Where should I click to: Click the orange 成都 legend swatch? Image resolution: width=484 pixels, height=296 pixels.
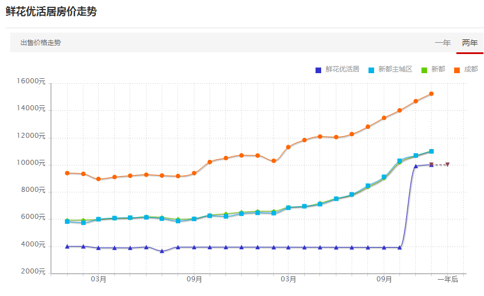(457, 70)
